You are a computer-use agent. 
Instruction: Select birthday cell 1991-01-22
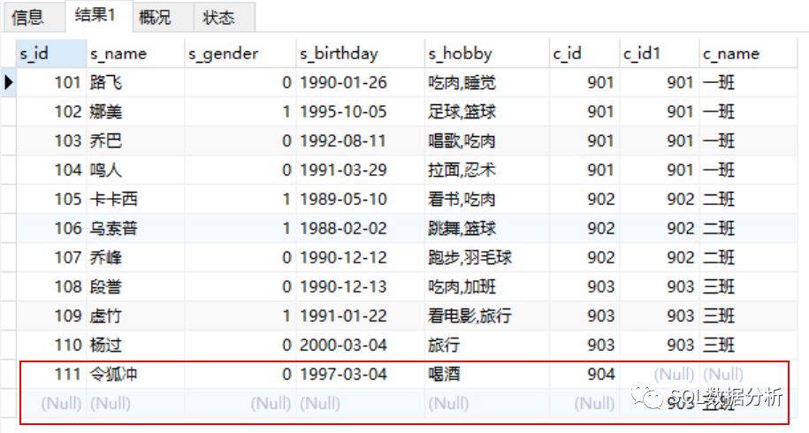360,315
